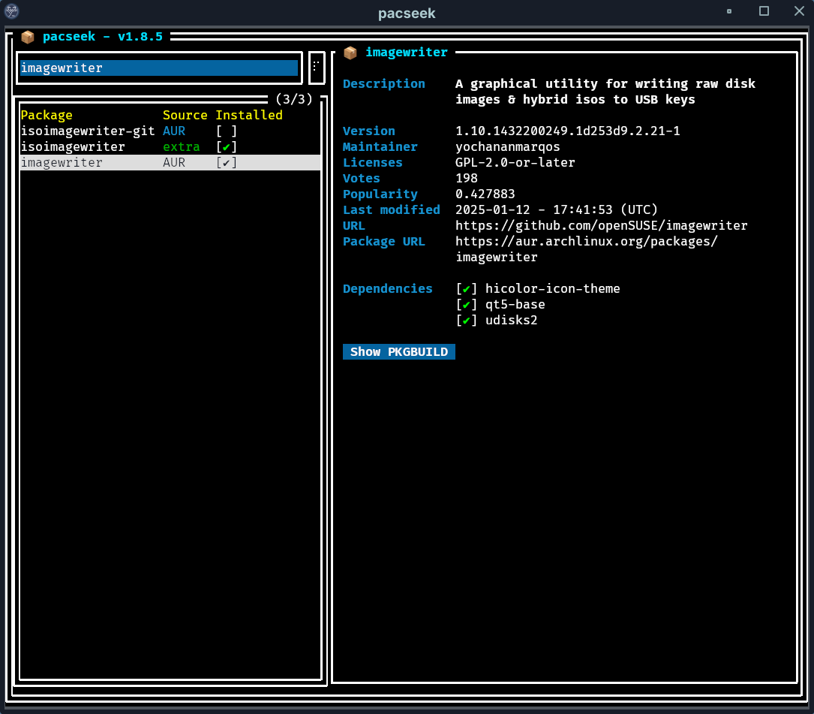Toggle installed checkbox for isoimagewriter extra row
This screenshot has height=714, width=814.
227,147
